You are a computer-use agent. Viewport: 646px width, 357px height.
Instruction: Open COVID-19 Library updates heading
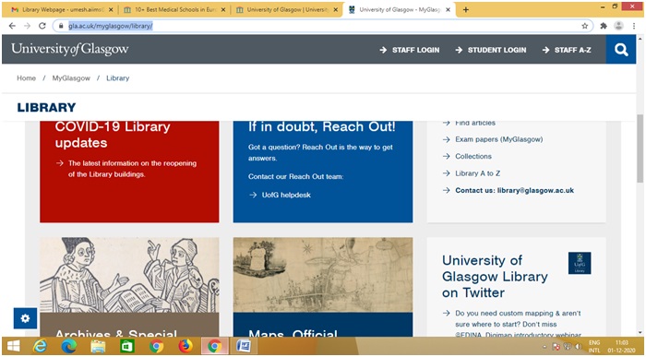pyautogui.click(x=113, y=135)
